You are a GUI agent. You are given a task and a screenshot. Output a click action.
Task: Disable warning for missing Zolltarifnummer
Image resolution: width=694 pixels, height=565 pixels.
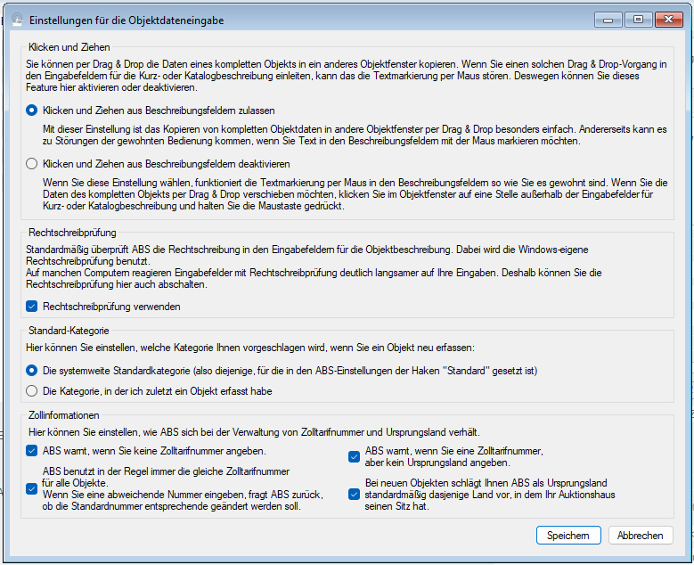pyautogui.click(x=33, y=451)
